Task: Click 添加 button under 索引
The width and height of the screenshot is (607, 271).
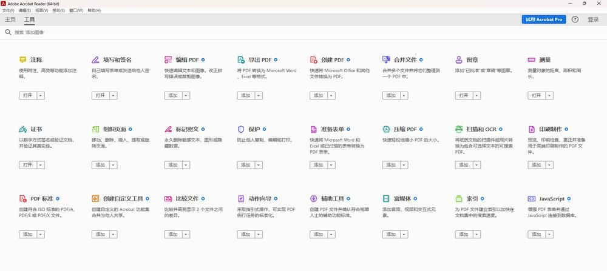Action: pos(464,234)
